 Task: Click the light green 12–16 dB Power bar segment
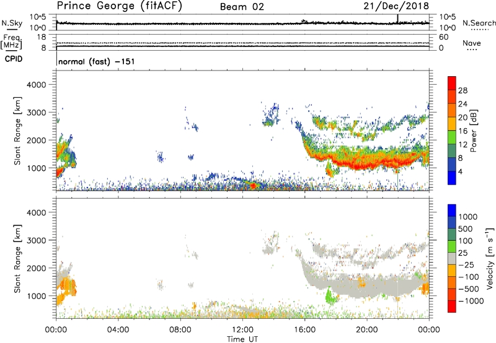coord(452,137)
